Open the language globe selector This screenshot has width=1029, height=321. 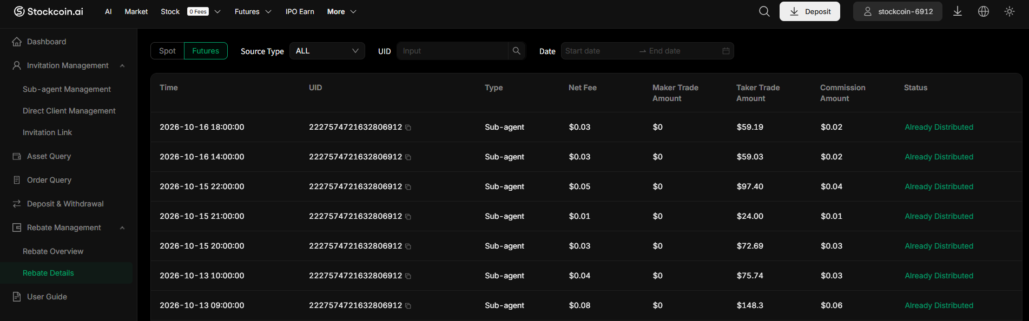coord(984,11)
